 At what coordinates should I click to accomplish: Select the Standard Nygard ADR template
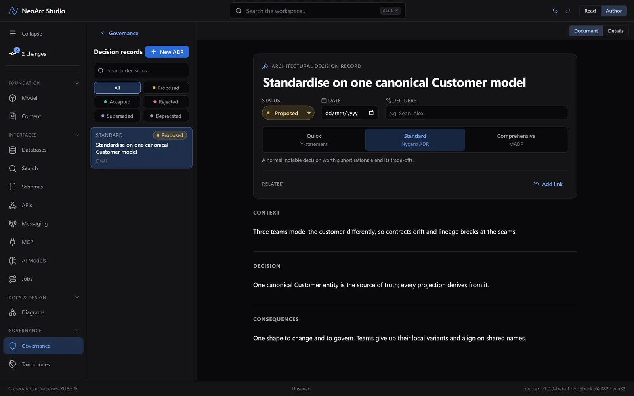415,140
